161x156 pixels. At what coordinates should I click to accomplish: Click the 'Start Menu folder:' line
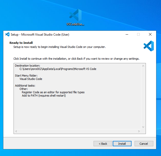tap(26, 76)
